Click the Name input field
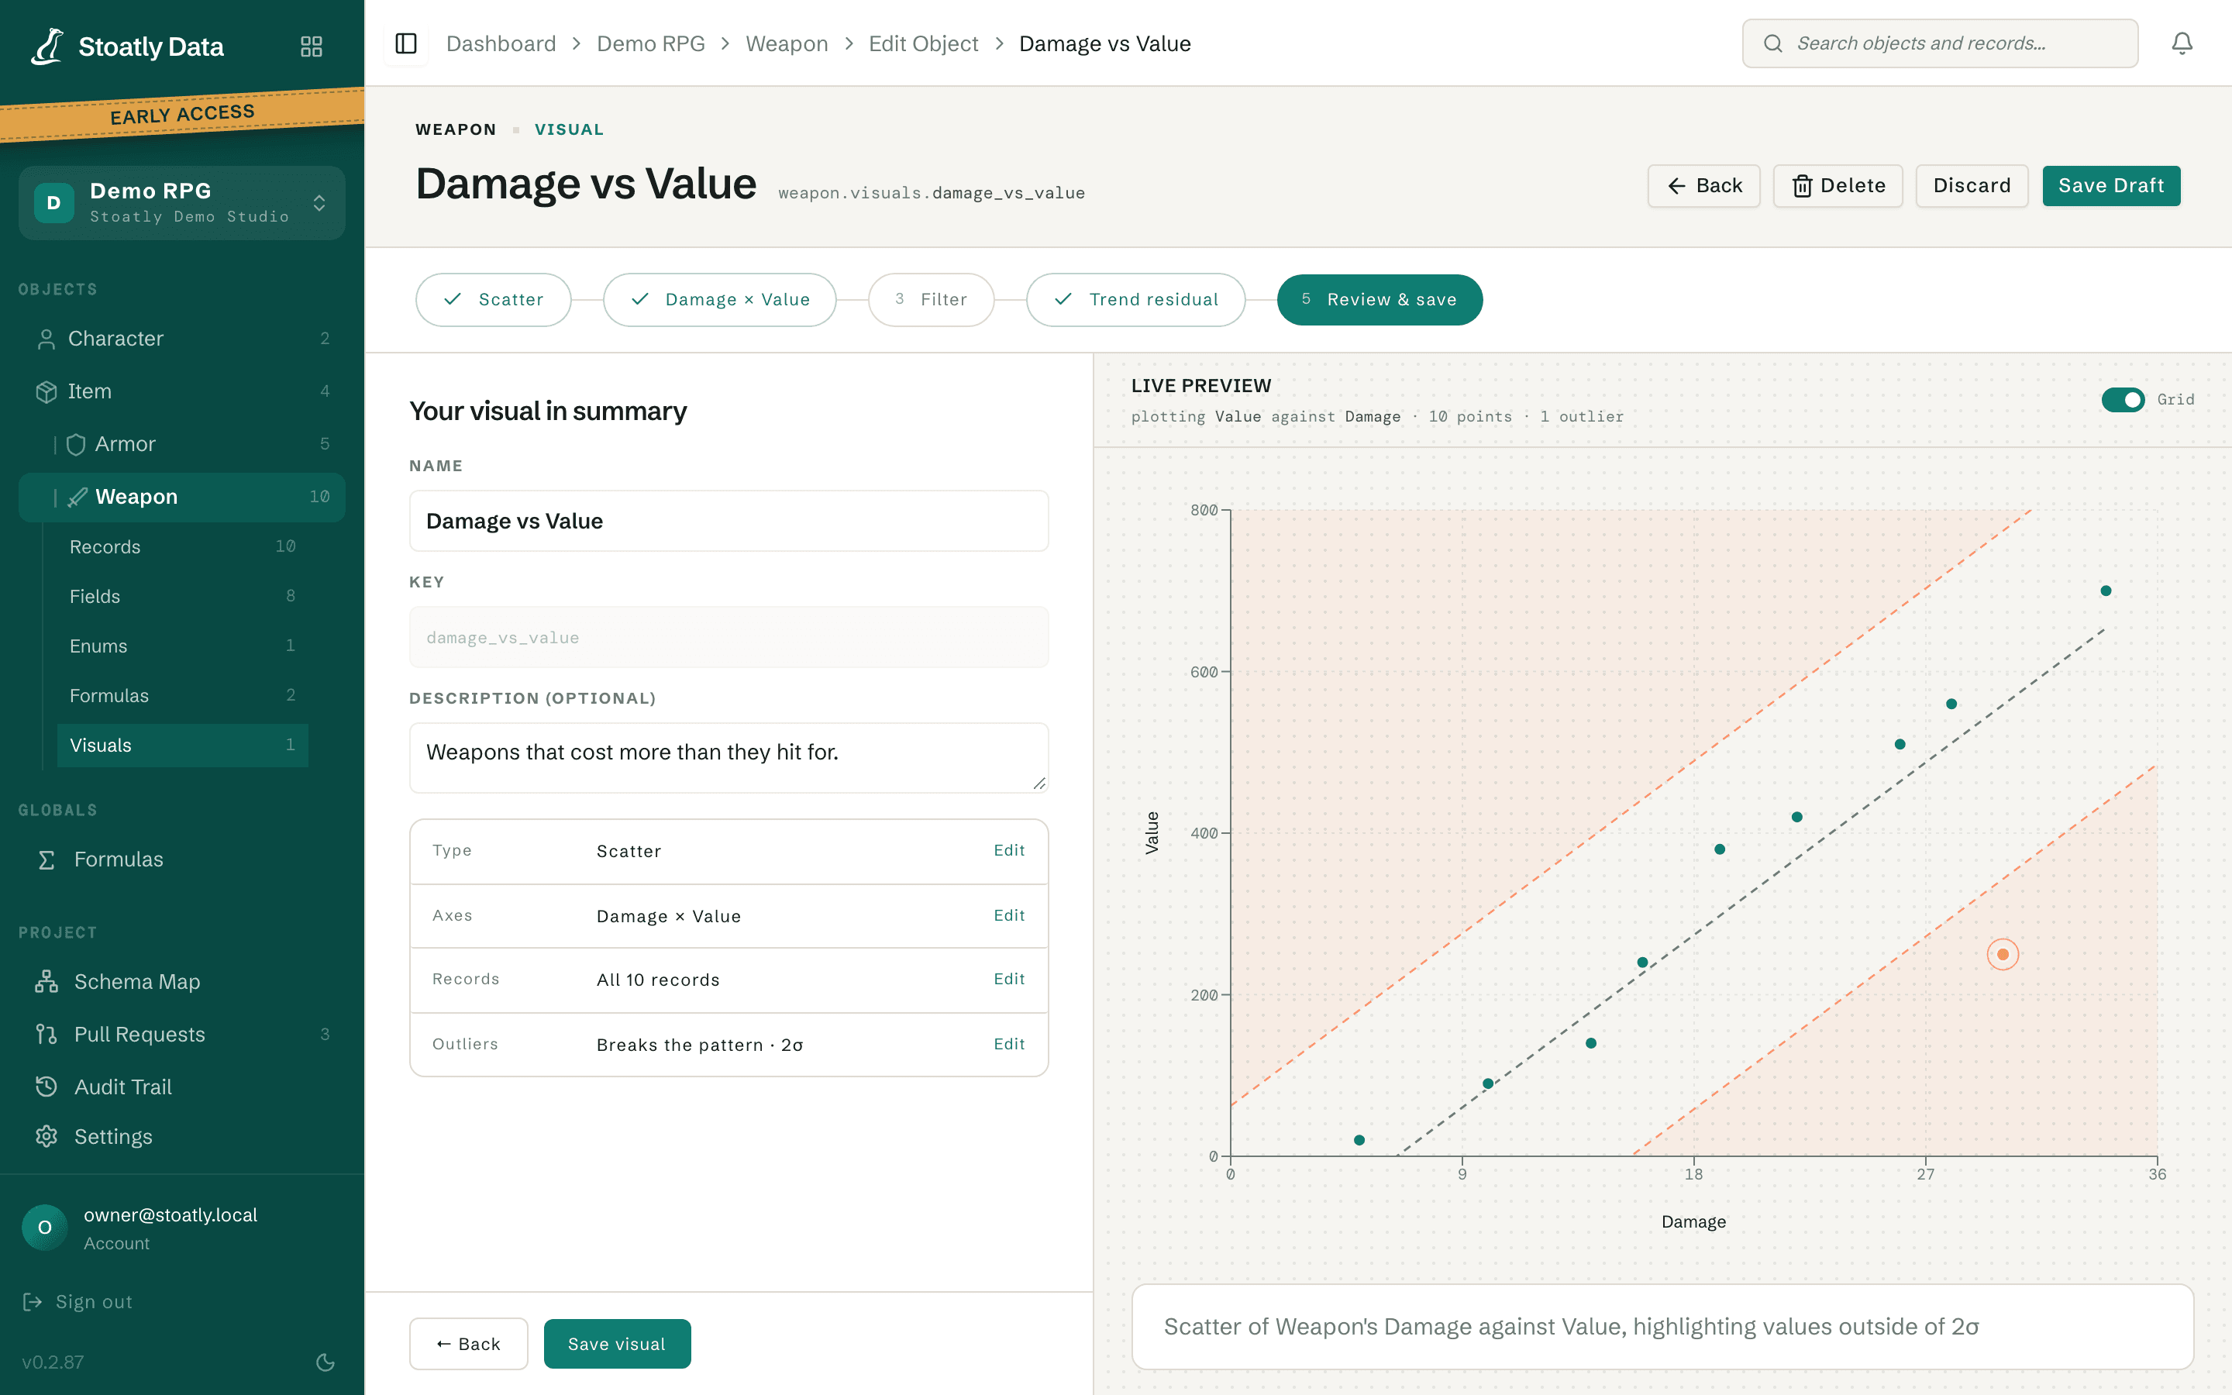Viewport: 2232px width, 1395px height. (728, 522)
